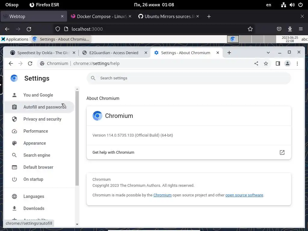The width and height of the screenshot is (308, 231).
Task: Click Обзор activities button
Action: tap(12, 5)
